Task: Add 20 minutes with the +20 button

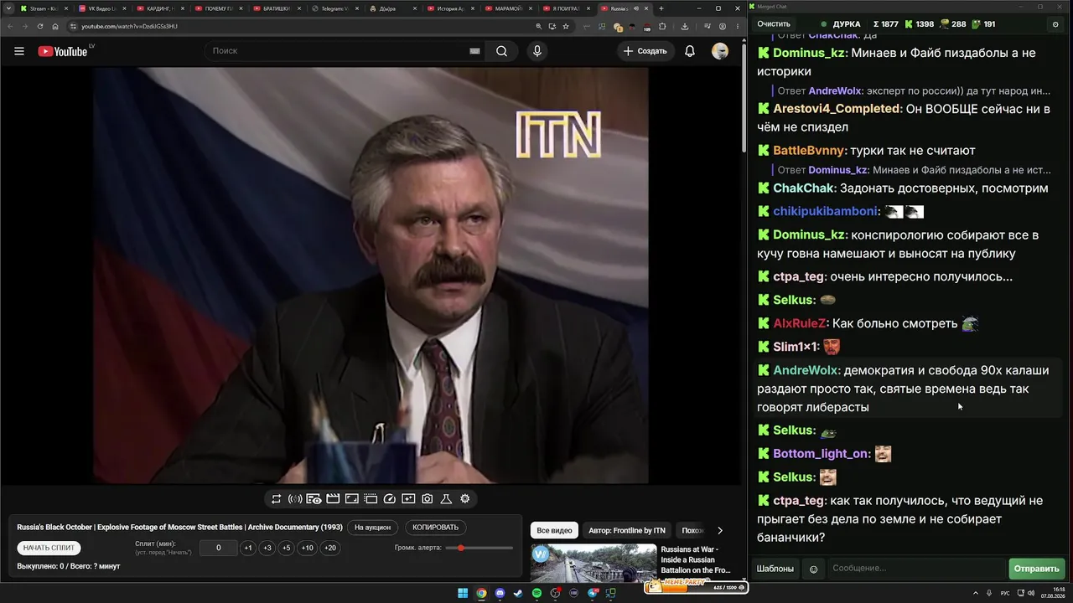Action: (x=330, y=548)
